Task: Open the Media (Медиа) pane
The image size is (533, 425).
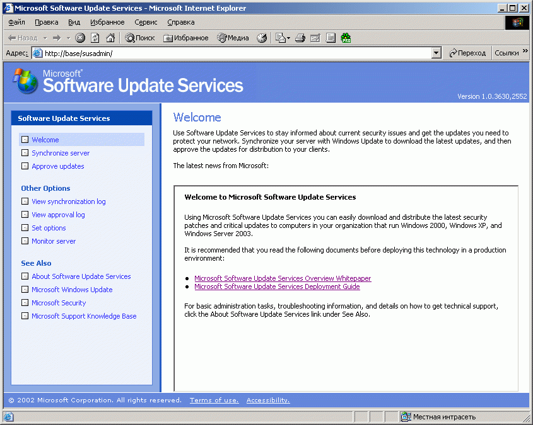Action: [x=233, y=38]
